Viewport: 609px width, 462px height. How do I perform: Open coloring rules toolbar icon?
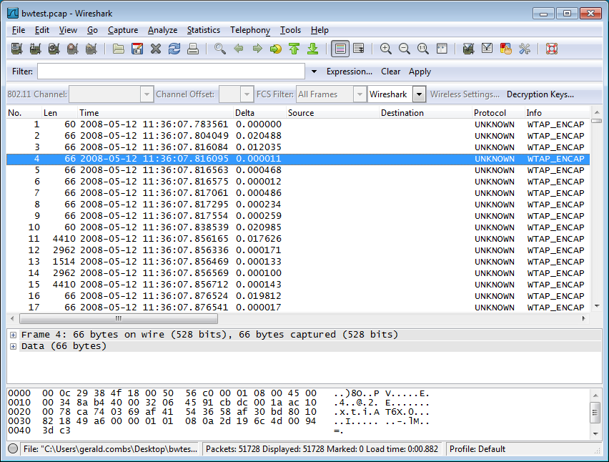505,49
